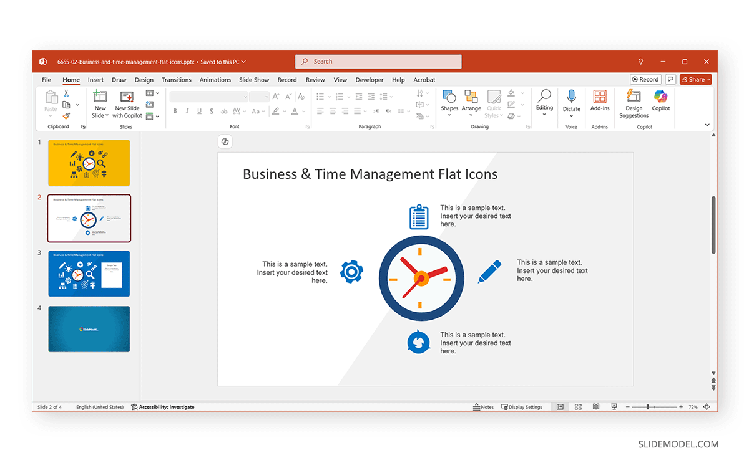Viewport: 749px width, 463px height.
Task: Toggle text Shadow formatting
Action: (212, 112)
